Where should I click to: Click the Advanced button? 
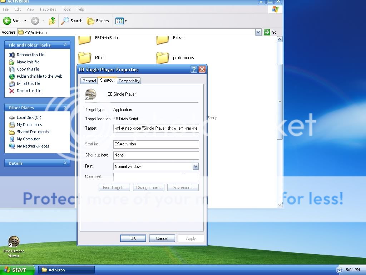(x=183, y=188)
